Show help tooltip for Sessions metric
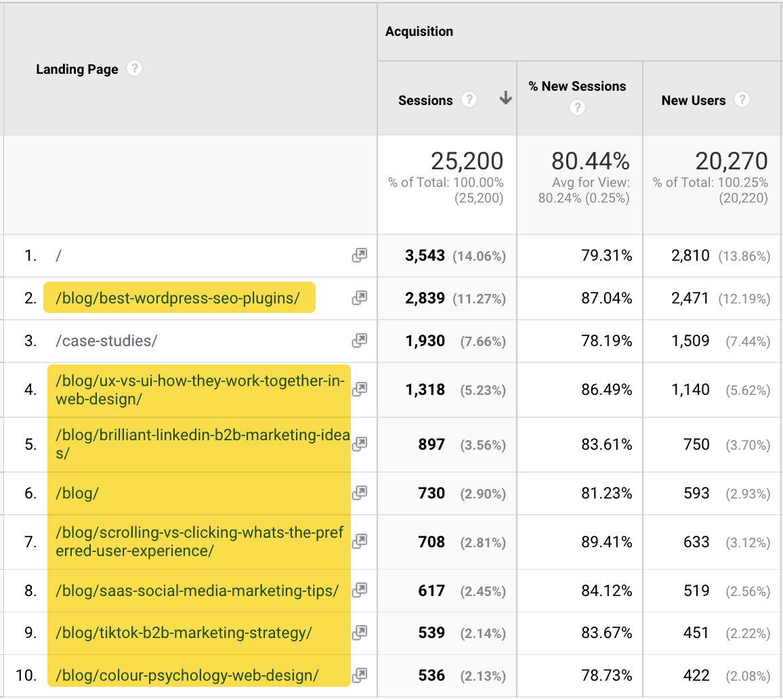This screenshot has width=783, height=699. coord(468,100)
